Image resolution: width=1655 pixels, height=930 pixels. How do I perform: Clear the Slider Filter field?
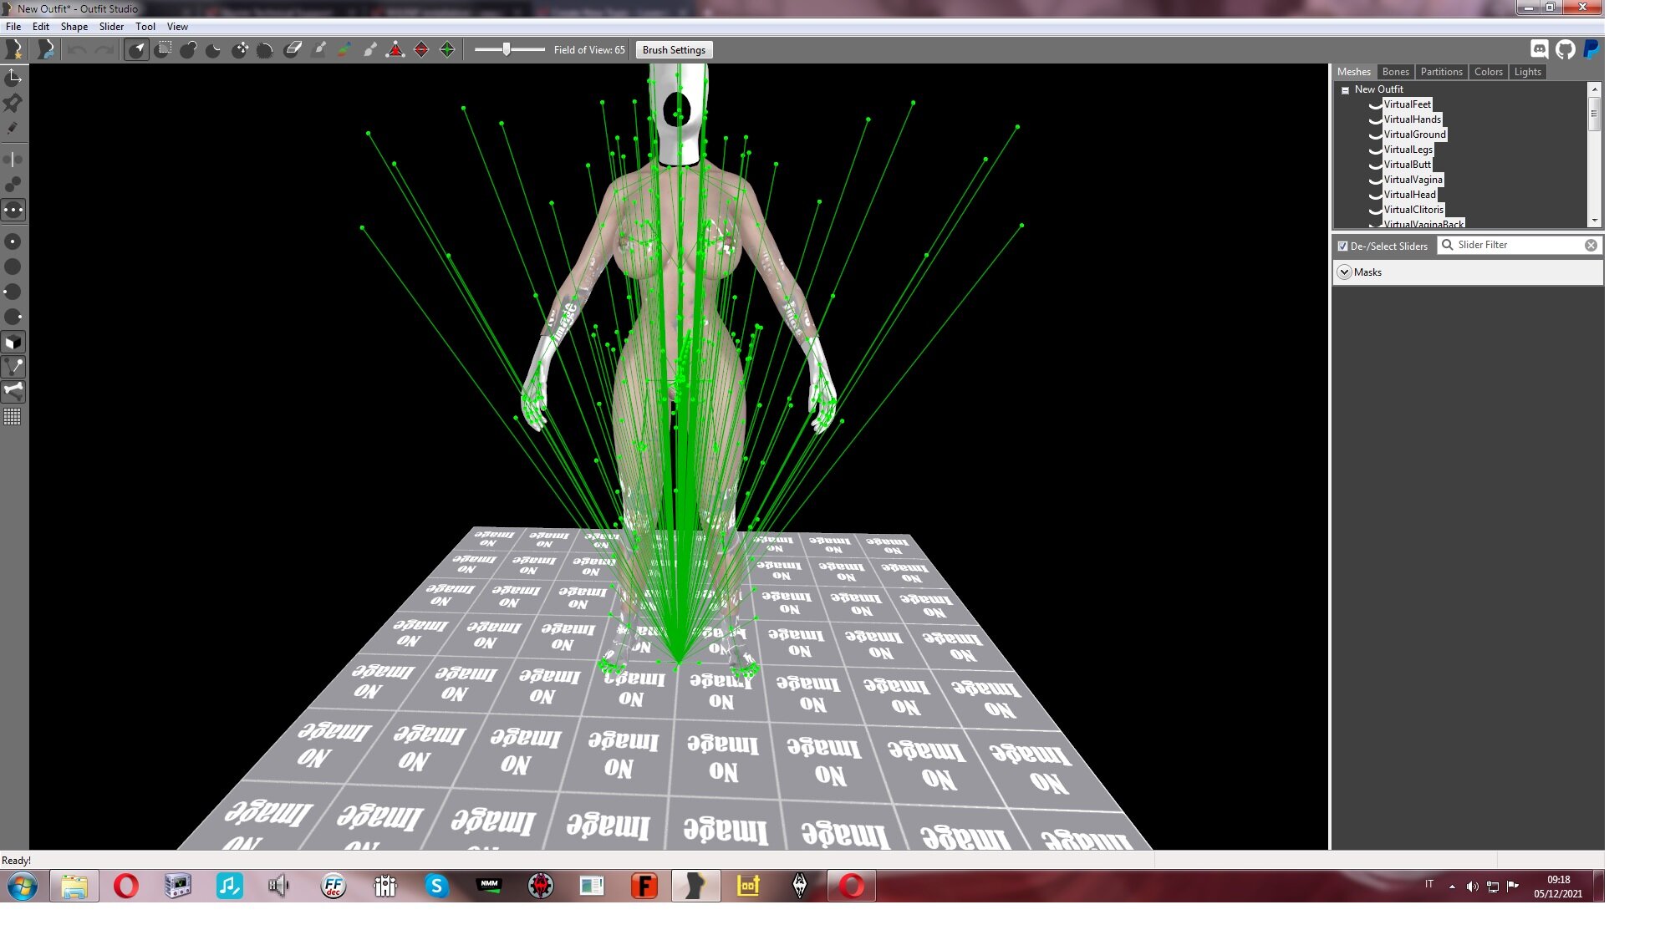1591,245
